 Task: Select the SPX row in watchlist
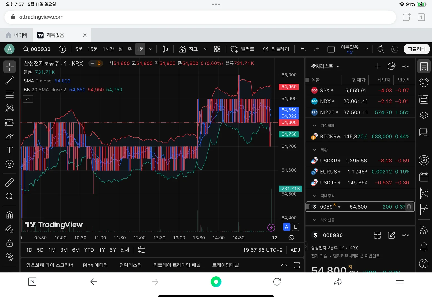pos(360,91)
